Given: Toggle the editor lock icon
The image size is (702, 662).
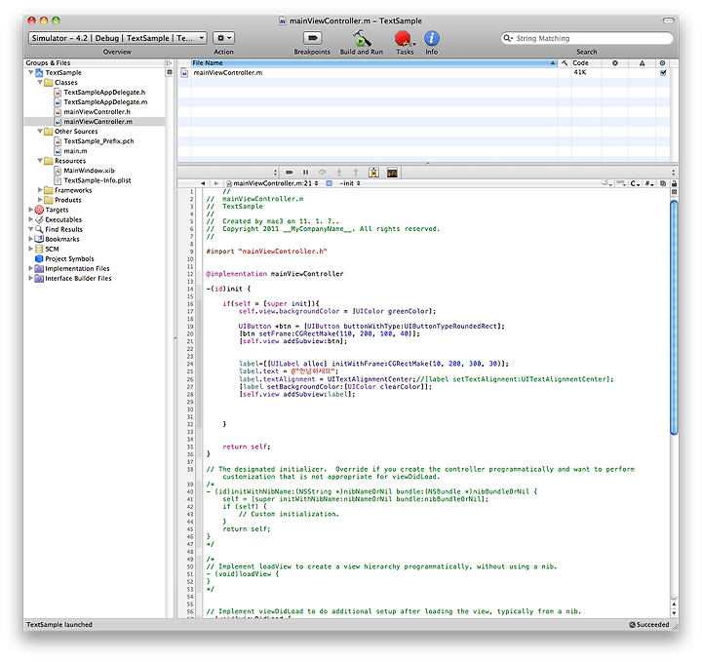Looking at the screenshot, I should [x=674, y=183].
